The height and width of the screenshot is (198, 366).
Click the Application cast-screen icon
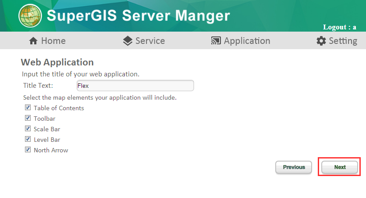pyautogui.click(x=216, y=41)
